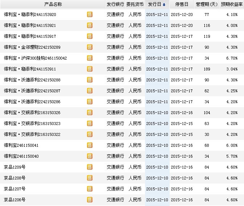Click the 售 icon for 沪深300挂钩2461150042
Screen dimensions: 244x206
point(90,58)
